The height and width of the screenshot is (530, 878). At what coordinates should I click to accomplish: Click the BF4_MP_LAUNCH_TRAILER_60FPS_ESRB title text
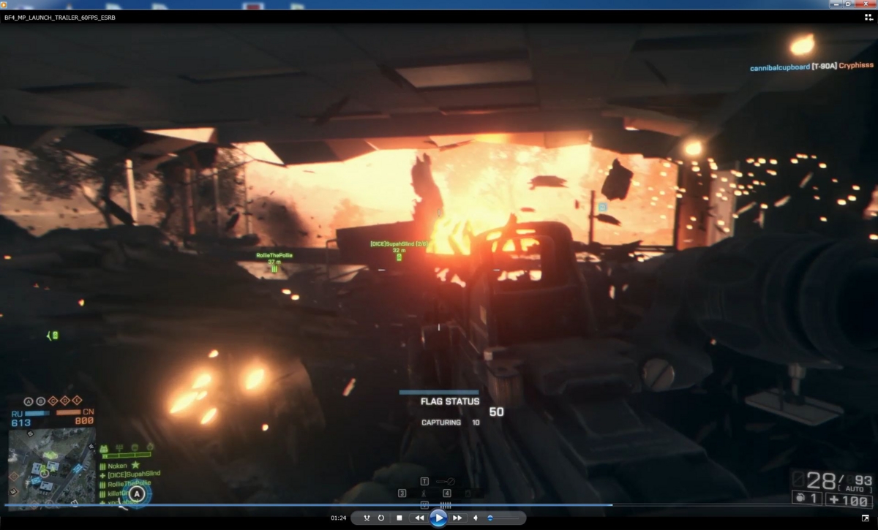click(60, 18)
